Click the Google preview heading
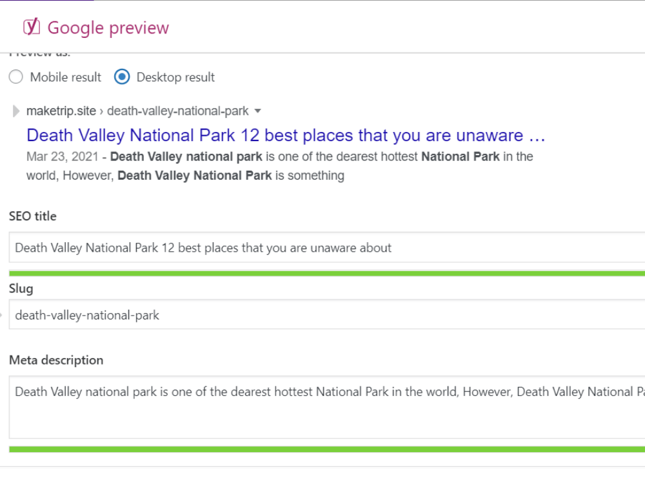Viewport: 645px width, 483px height. [x=108, y=28]
